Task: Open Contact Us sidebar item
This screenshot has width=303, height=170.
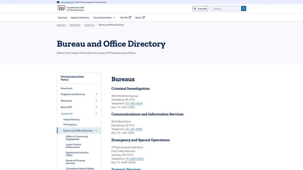Action: pyautogui.click(x=66, y=114)
